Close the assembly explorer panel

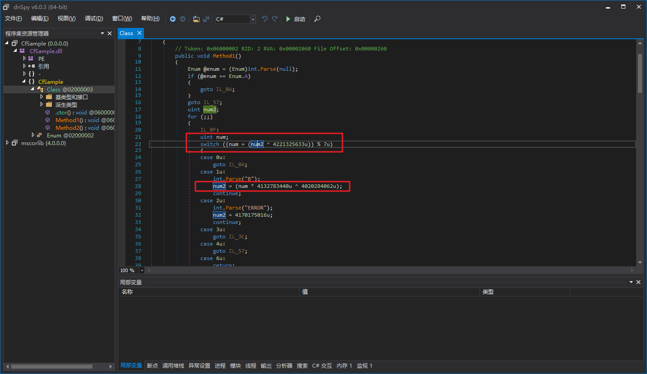pos(110,33)
